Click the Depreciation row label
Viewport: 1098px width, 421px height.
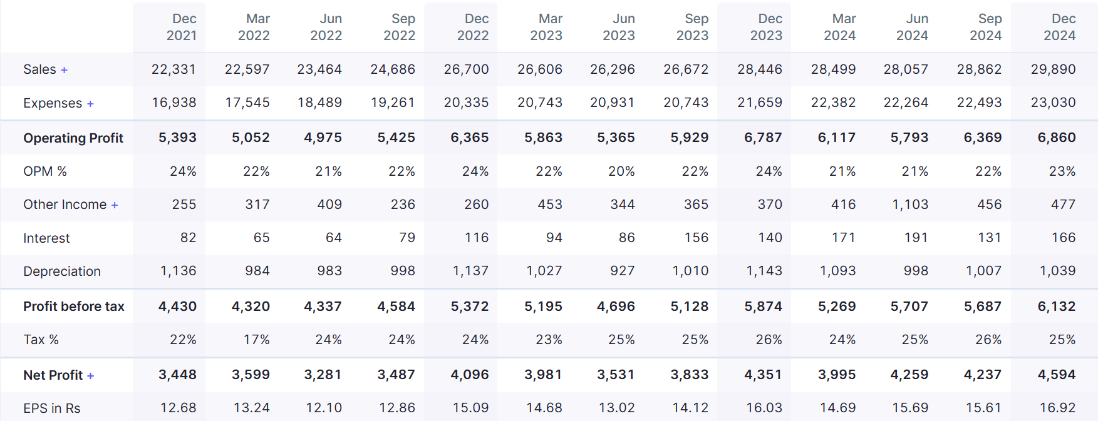62,271
